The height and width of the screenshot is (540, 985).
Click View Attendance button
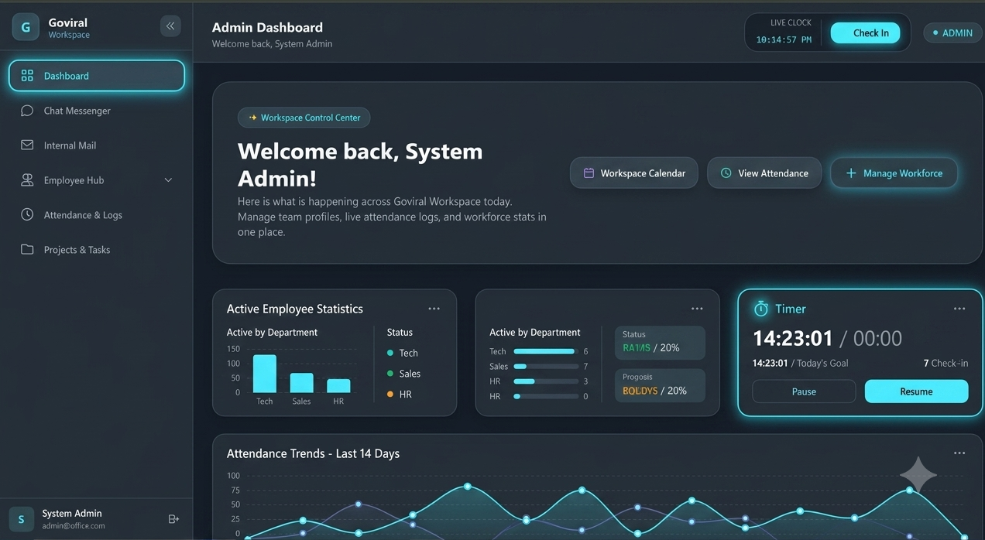click(x=764, y=173)
